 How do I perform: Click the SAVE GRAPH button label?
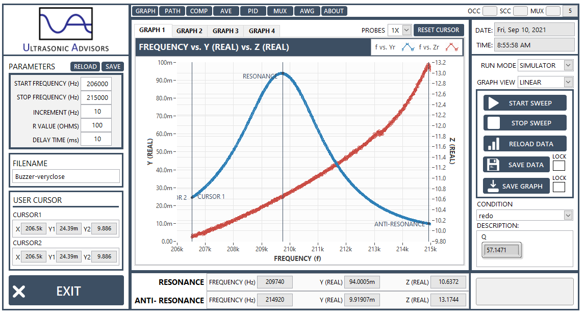[522, 186]
